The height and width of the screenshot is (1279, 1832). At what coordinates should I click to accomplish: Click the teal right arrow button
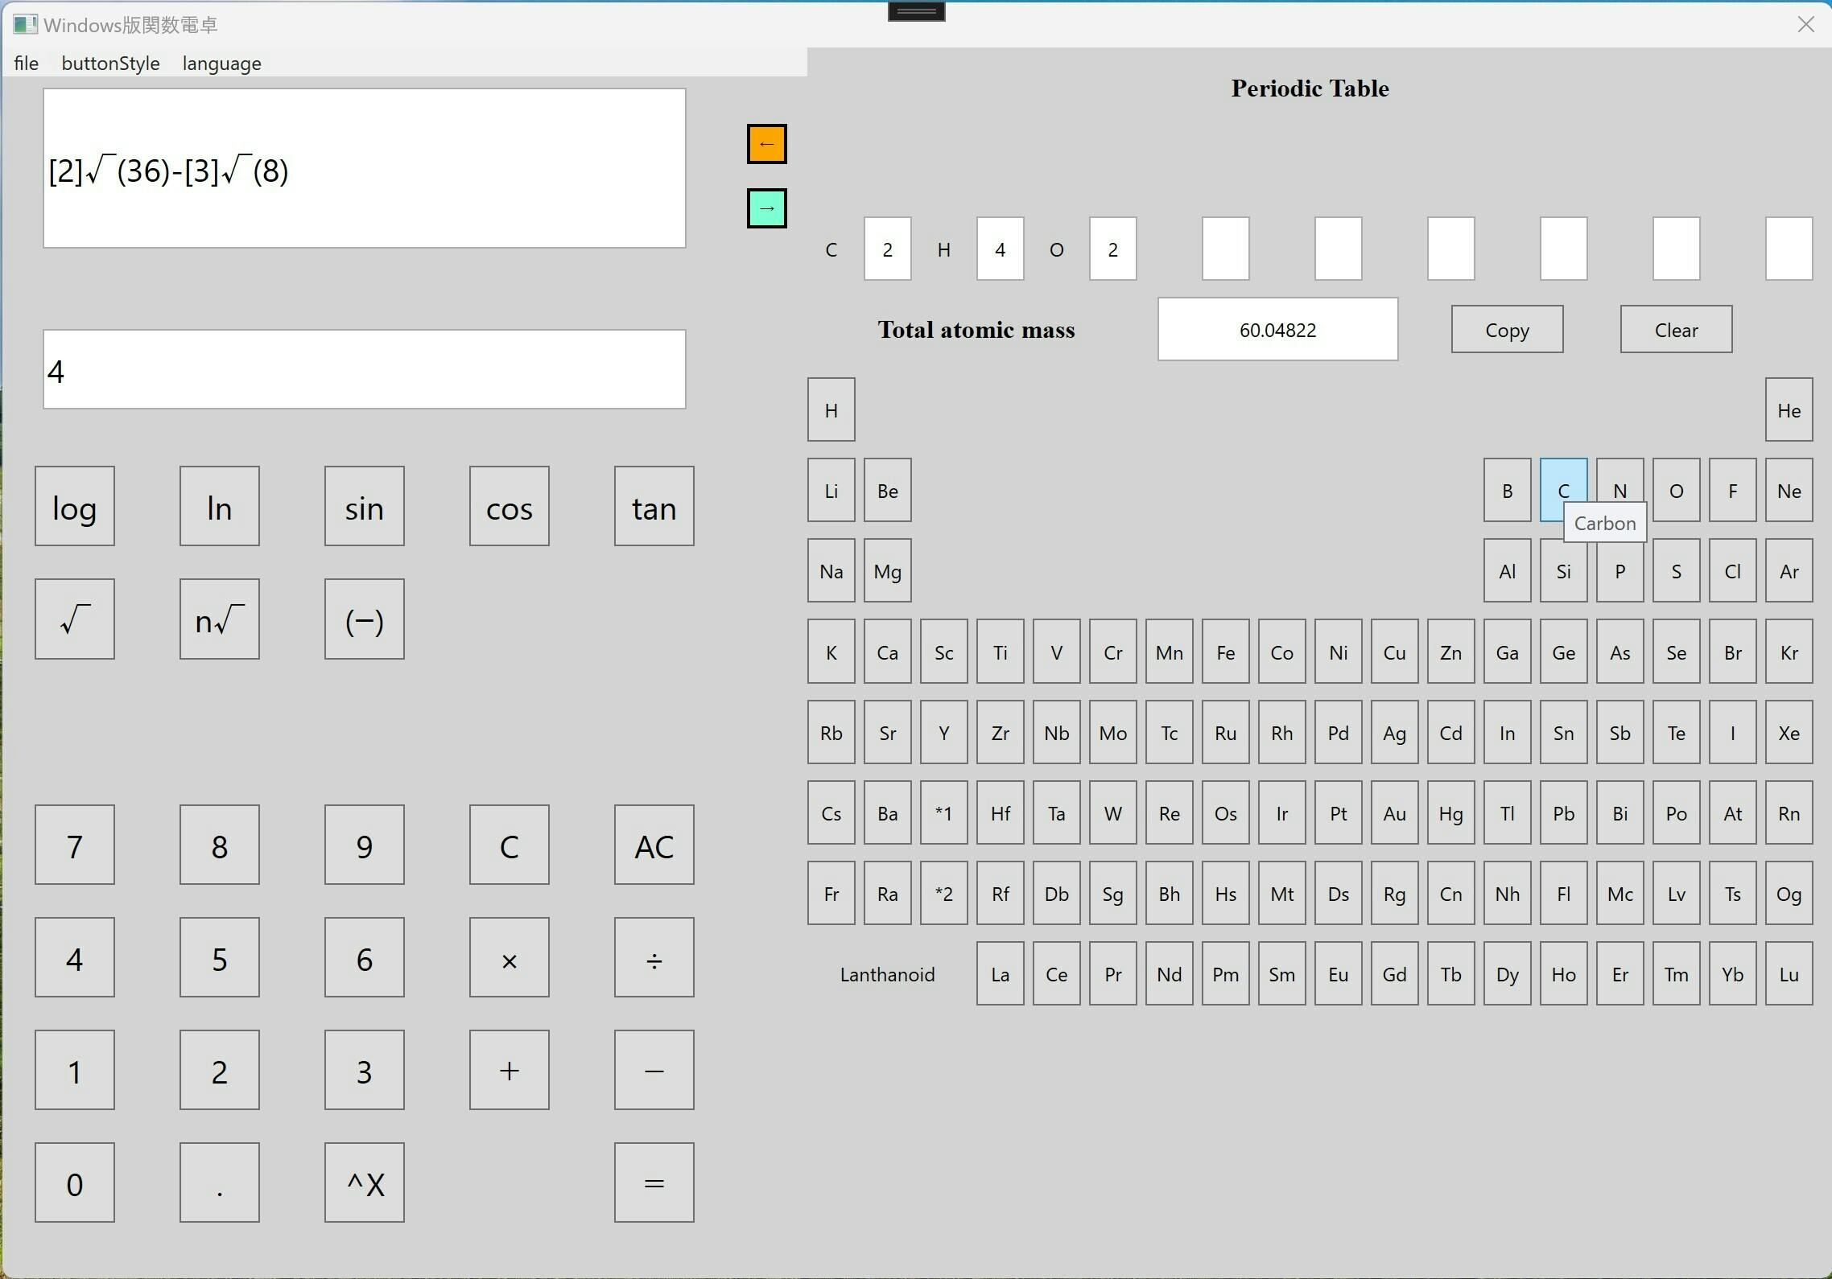pyautogui.click(x=766, y=209)
